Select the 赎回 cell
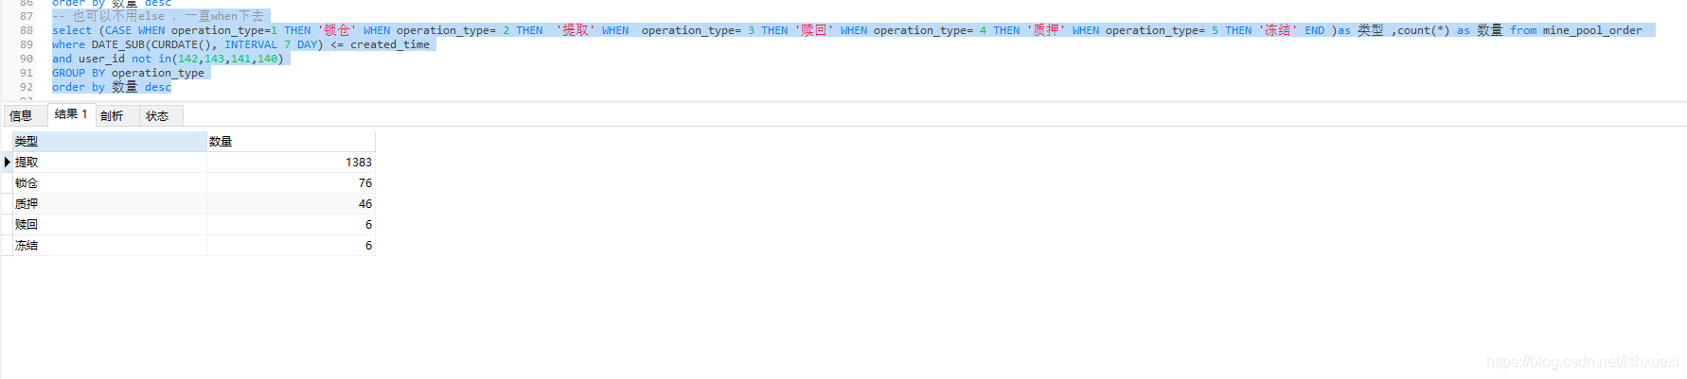Image resolution: width=1687 pixels, height=379 pixels. coord(110,225)
